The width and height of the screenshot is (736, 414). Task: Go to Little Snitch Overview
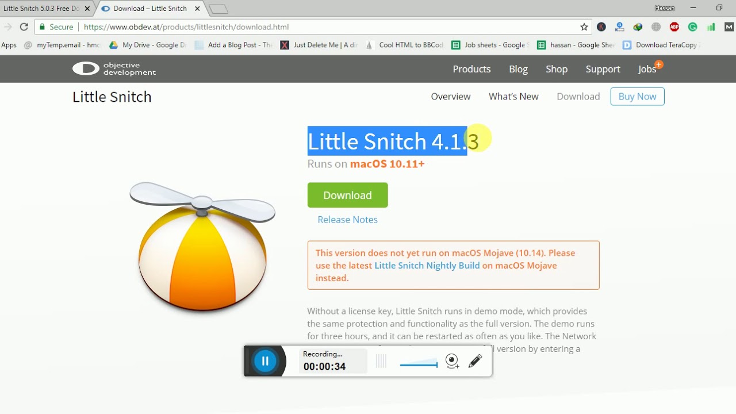click(451, 97)
